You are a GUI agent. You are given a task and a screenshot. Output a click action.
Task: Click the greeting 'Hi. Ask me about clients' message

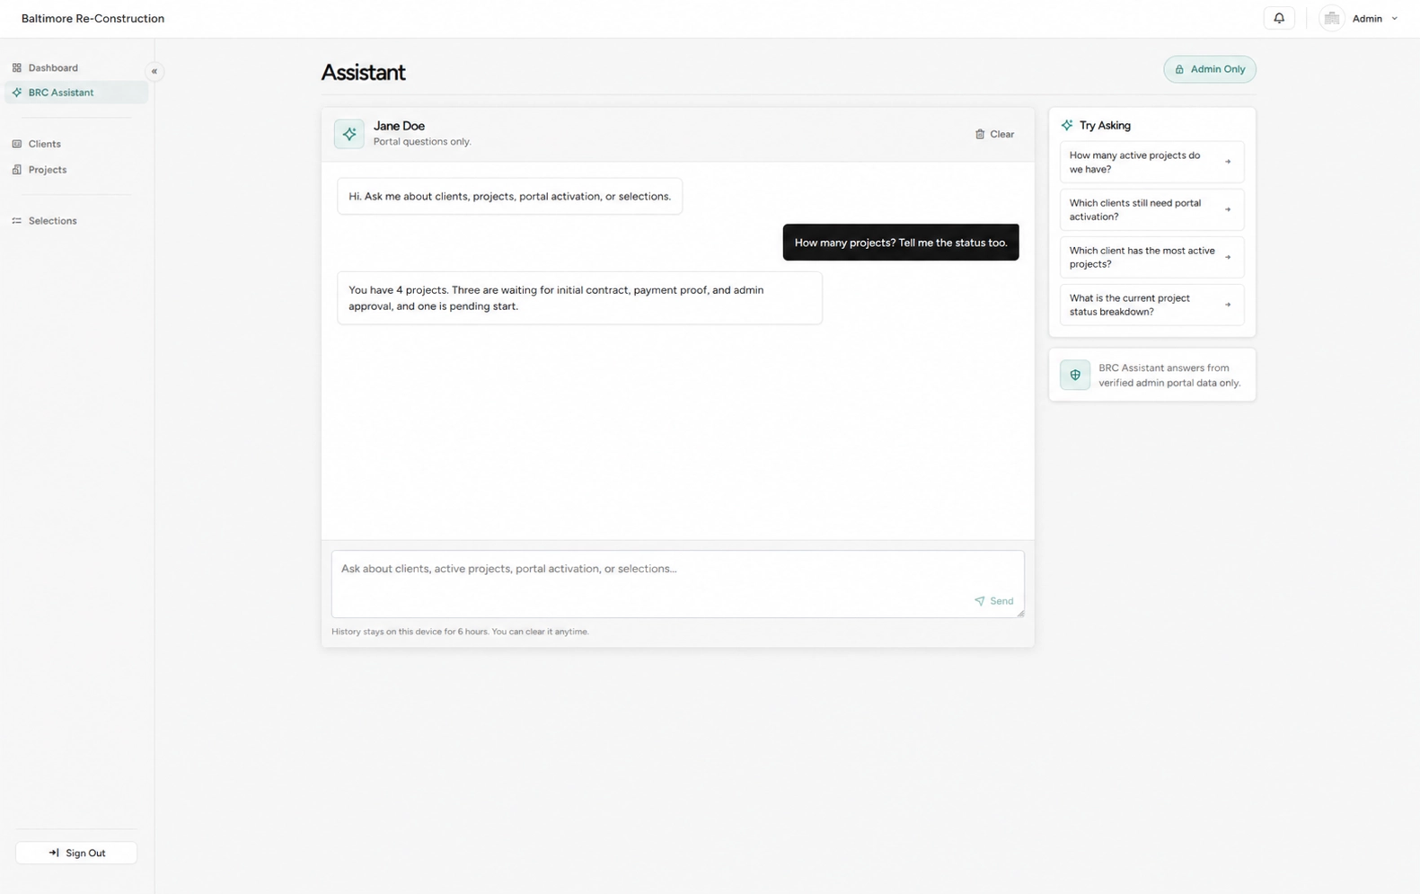tap(509, 196)
